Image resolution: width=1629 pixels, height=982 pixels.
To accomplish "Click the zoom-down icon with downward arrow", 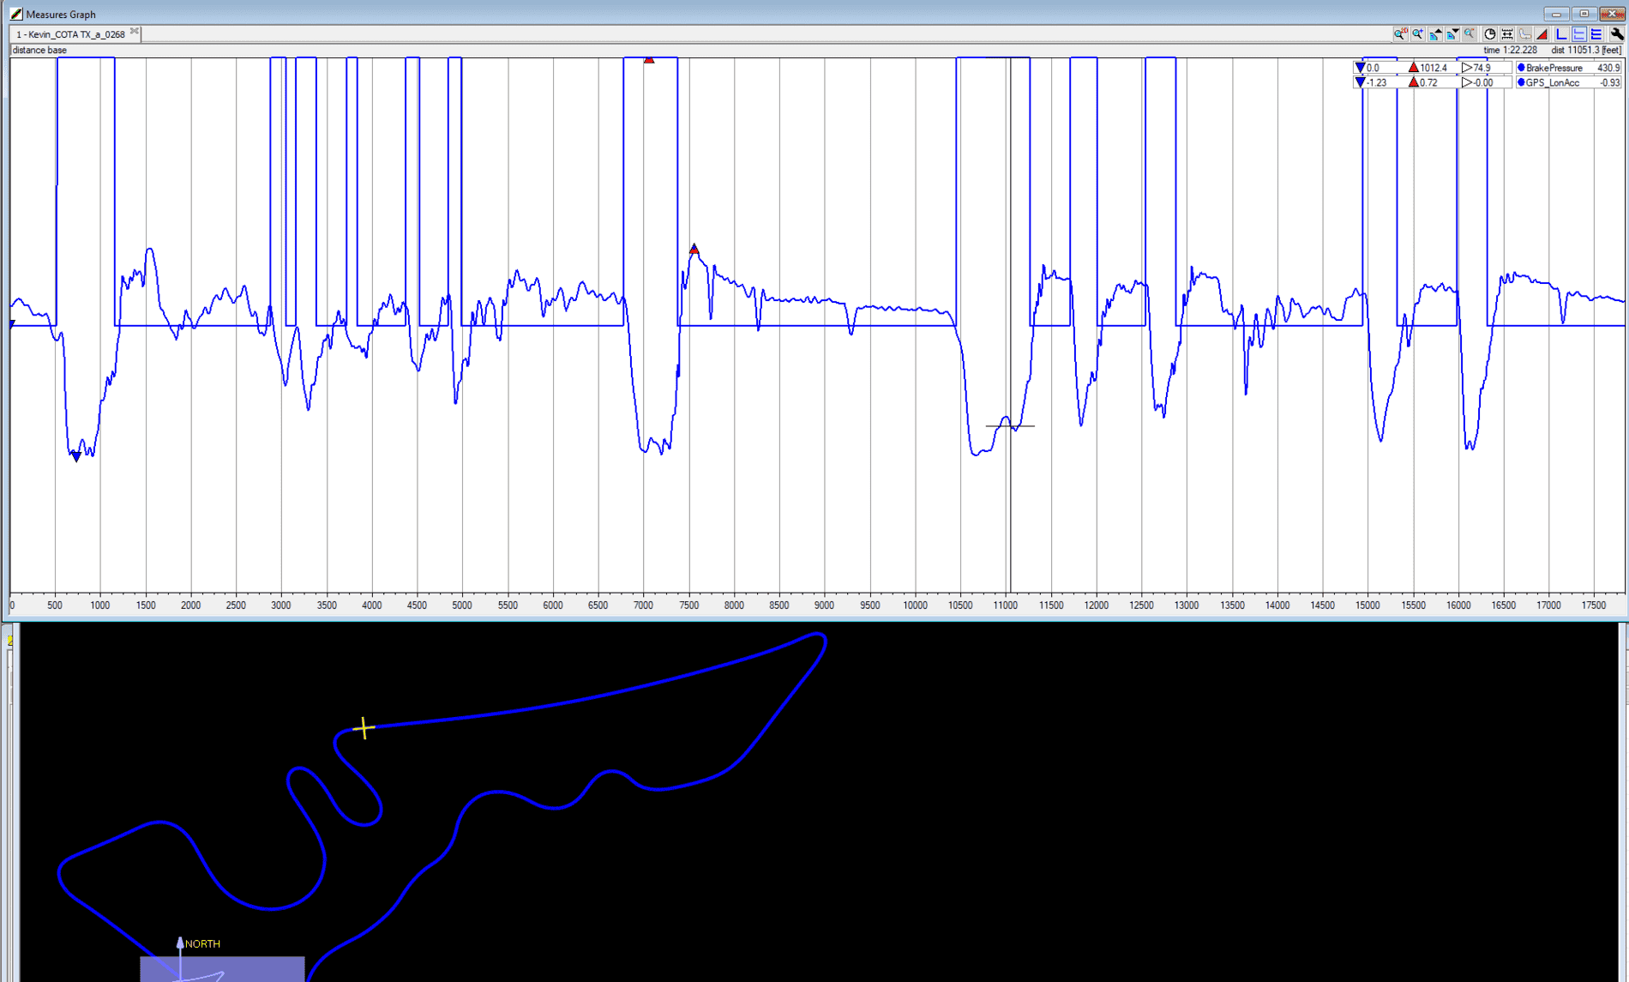I will (x=1452, y=34).
